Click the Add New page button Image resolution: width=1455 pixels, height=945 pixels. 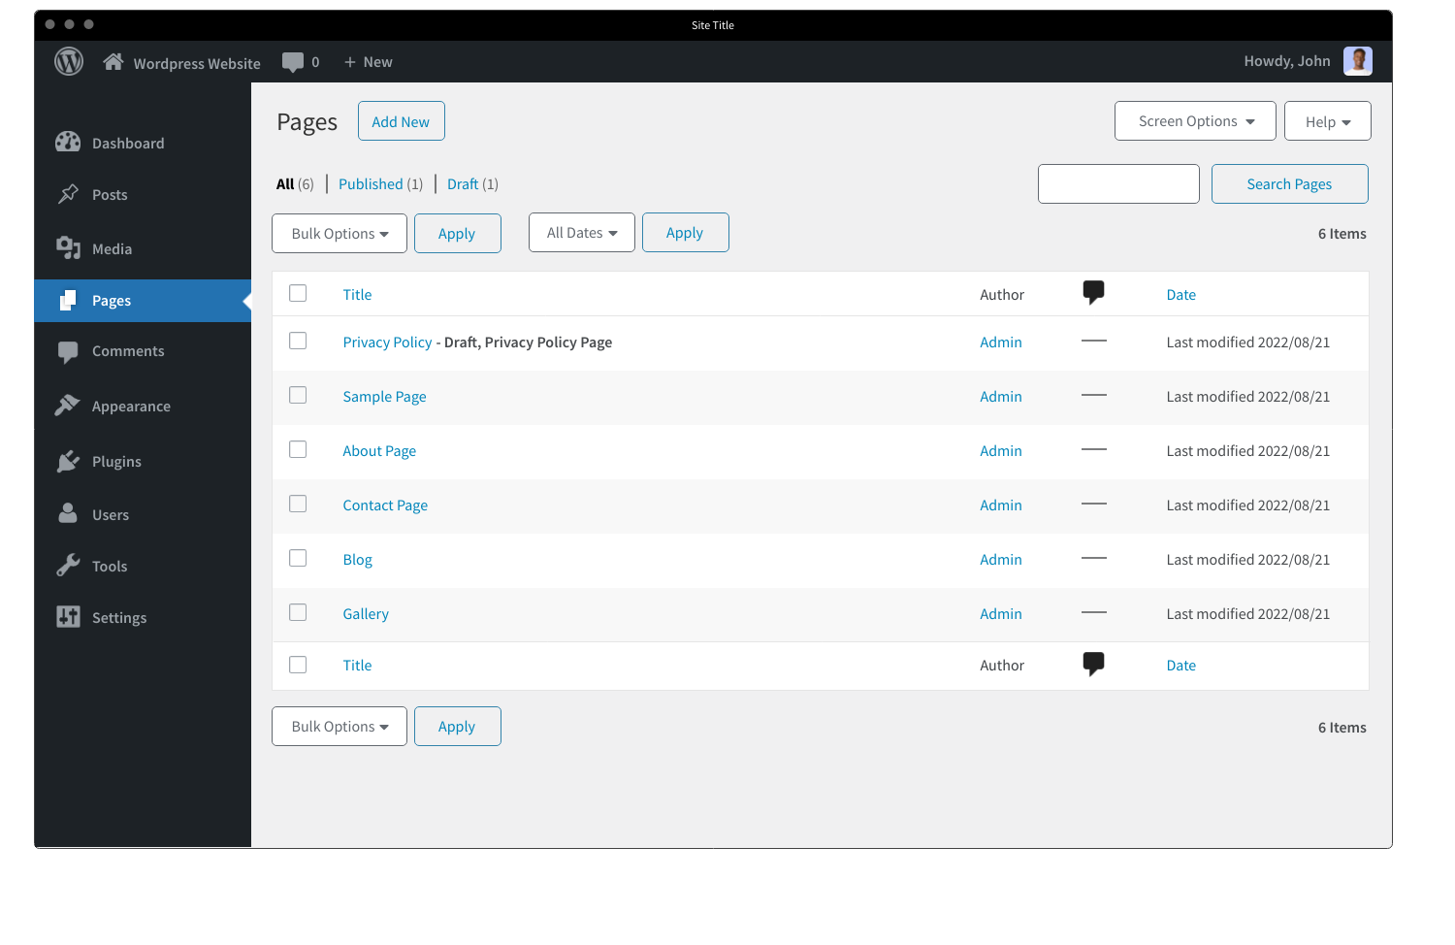(401, 120)
